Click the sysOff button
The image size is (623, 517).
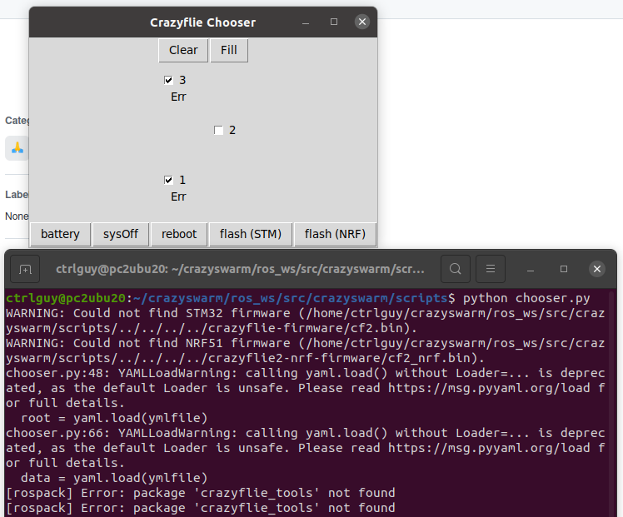[121, 234]
